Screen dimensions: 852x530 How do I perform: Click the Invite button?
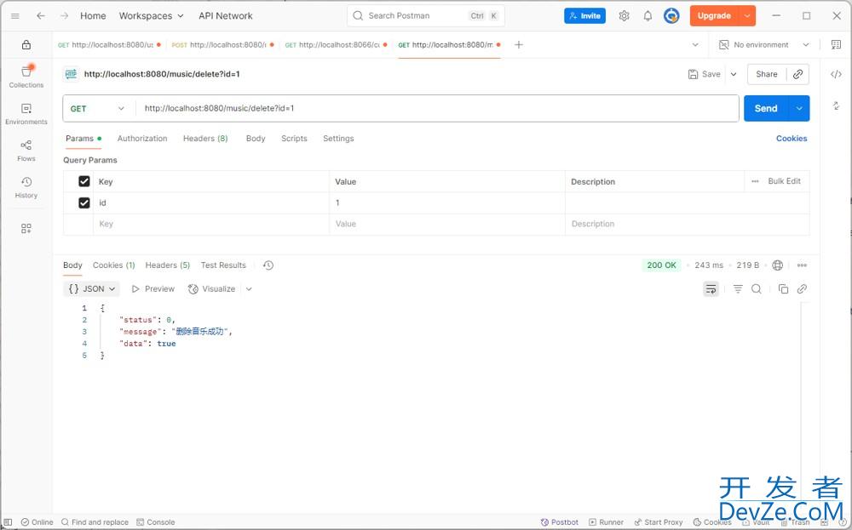(584, 15)
